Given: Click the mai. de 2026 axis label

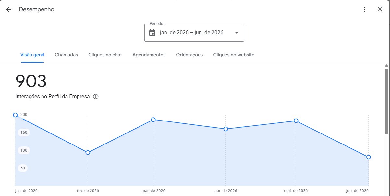Looking at the screenshot, I should tap(296, 190).
